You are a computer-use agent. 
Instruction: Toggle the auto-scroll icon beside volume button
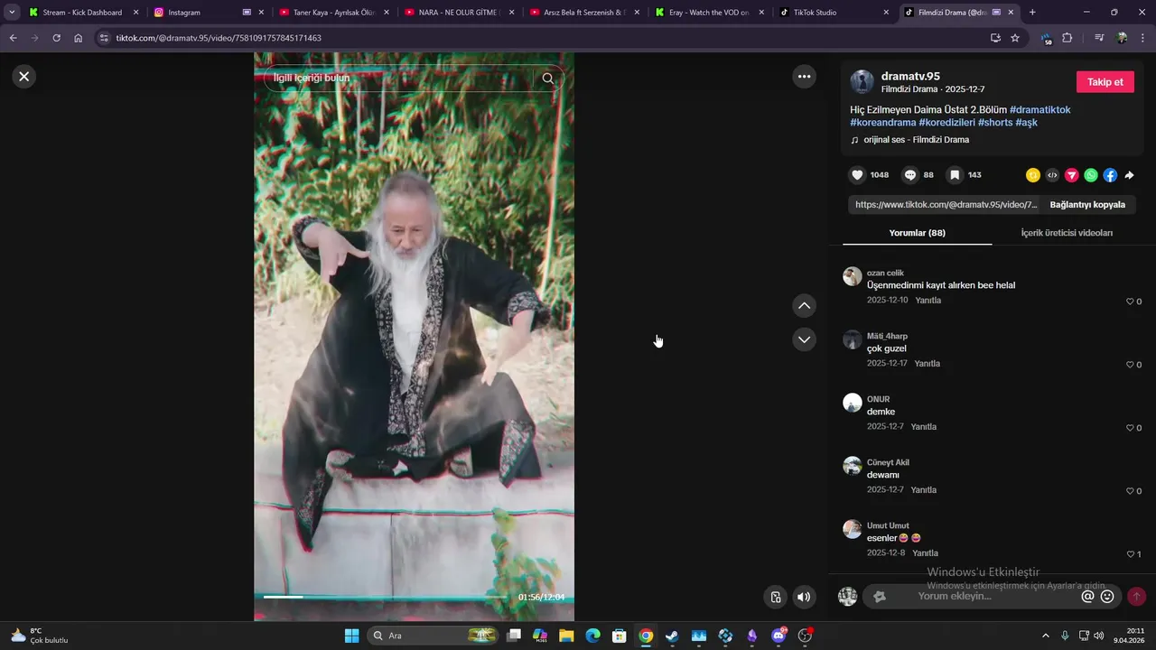tap(775, 597)
